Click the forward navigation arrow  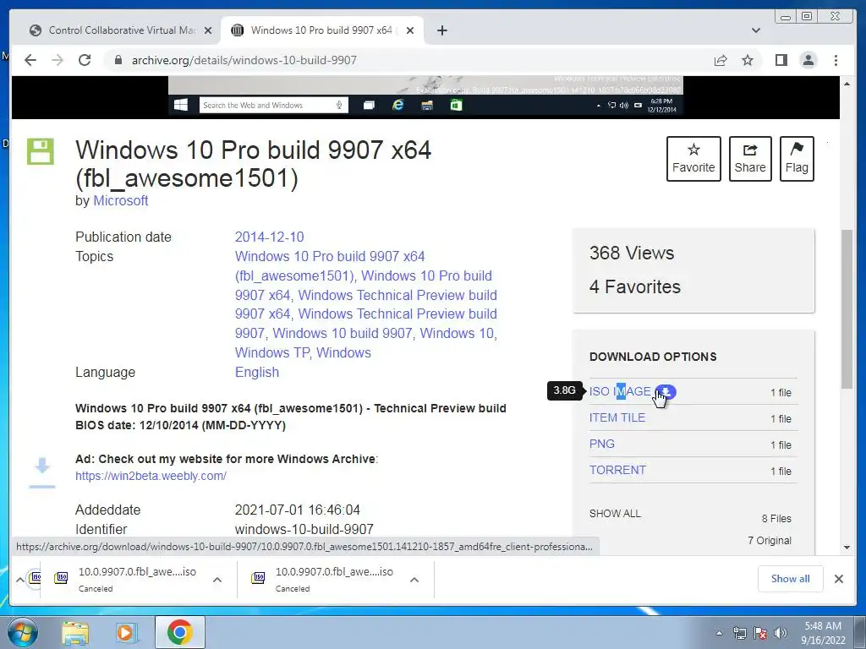(x=58, y=60)
